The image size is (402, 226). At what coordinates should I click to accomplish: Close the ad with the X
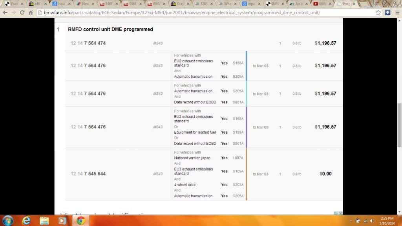pyautogui.click(x=340, y=213)
